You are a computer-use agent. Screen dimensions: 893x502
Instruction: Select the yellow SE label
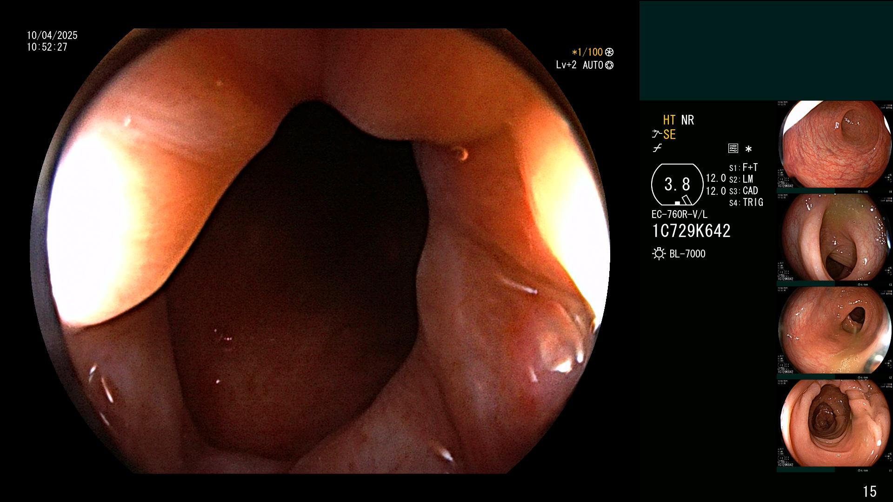click(669, 134)
